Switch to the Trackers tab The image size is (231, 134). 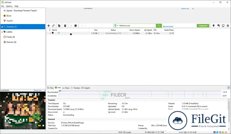pyautogui.click(x=75, y=88)
